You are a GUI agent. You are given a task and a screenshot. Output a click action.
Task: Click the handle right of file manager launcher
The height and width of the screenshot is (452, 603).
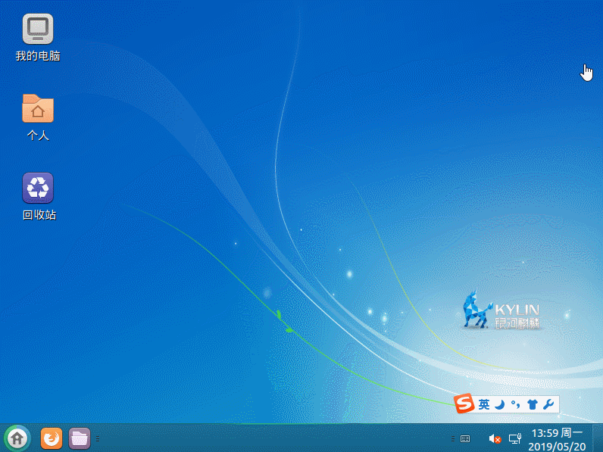pyautogui.click(x=98, y=438)
